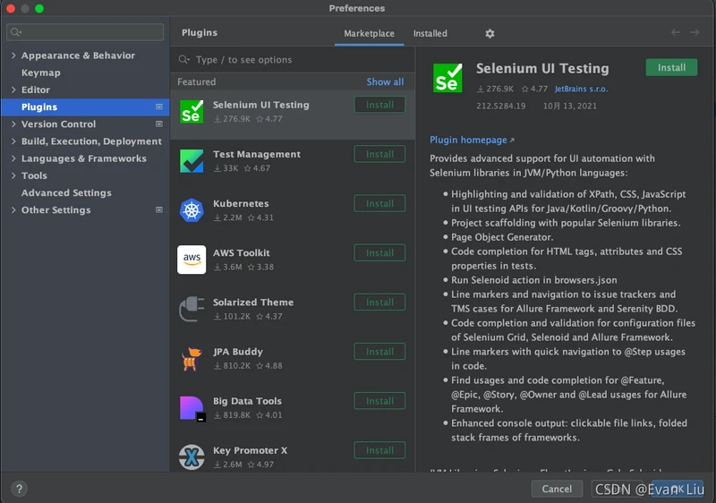Open the plugins gear settings menu
This screenshot has width=716, height=503.
[x=490, y=34]
